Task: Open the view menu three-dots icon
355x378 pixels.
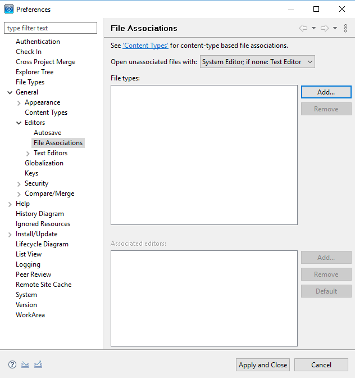Action: [345, 28]
